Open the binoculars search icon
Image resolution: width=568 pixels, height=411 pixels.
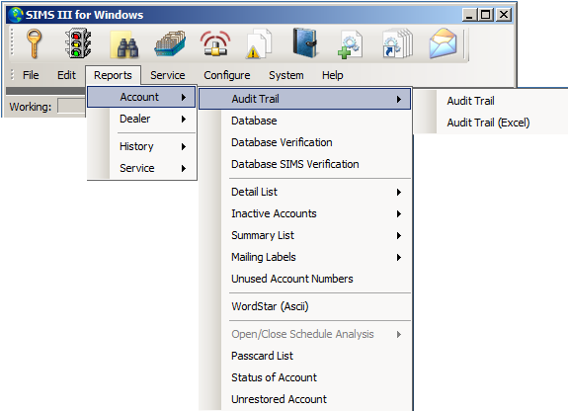point(124,44)
